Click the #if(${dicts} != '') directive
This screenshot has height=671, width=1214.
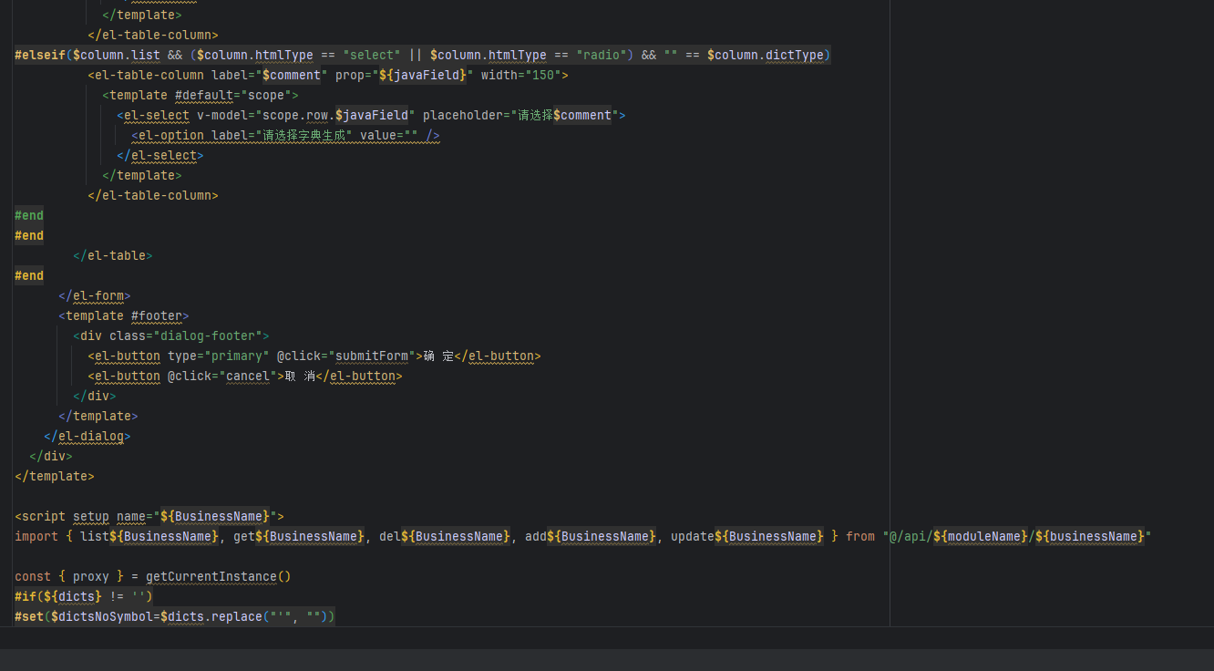[84, 597]
